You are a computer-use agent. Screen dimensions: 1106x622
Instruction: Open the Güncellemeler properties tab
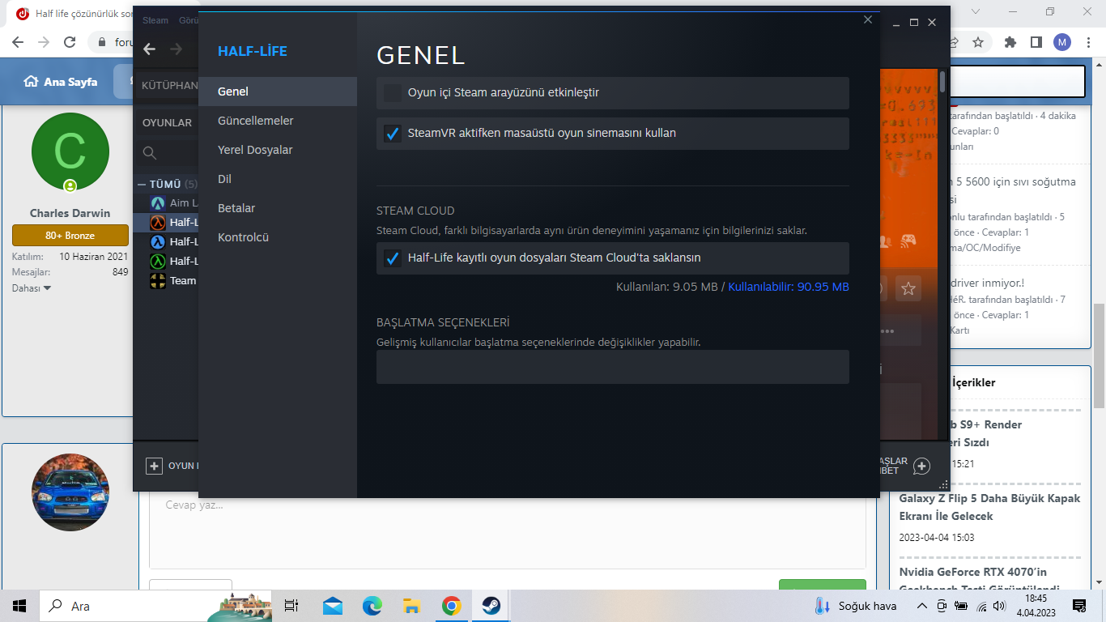click(278, 121)
